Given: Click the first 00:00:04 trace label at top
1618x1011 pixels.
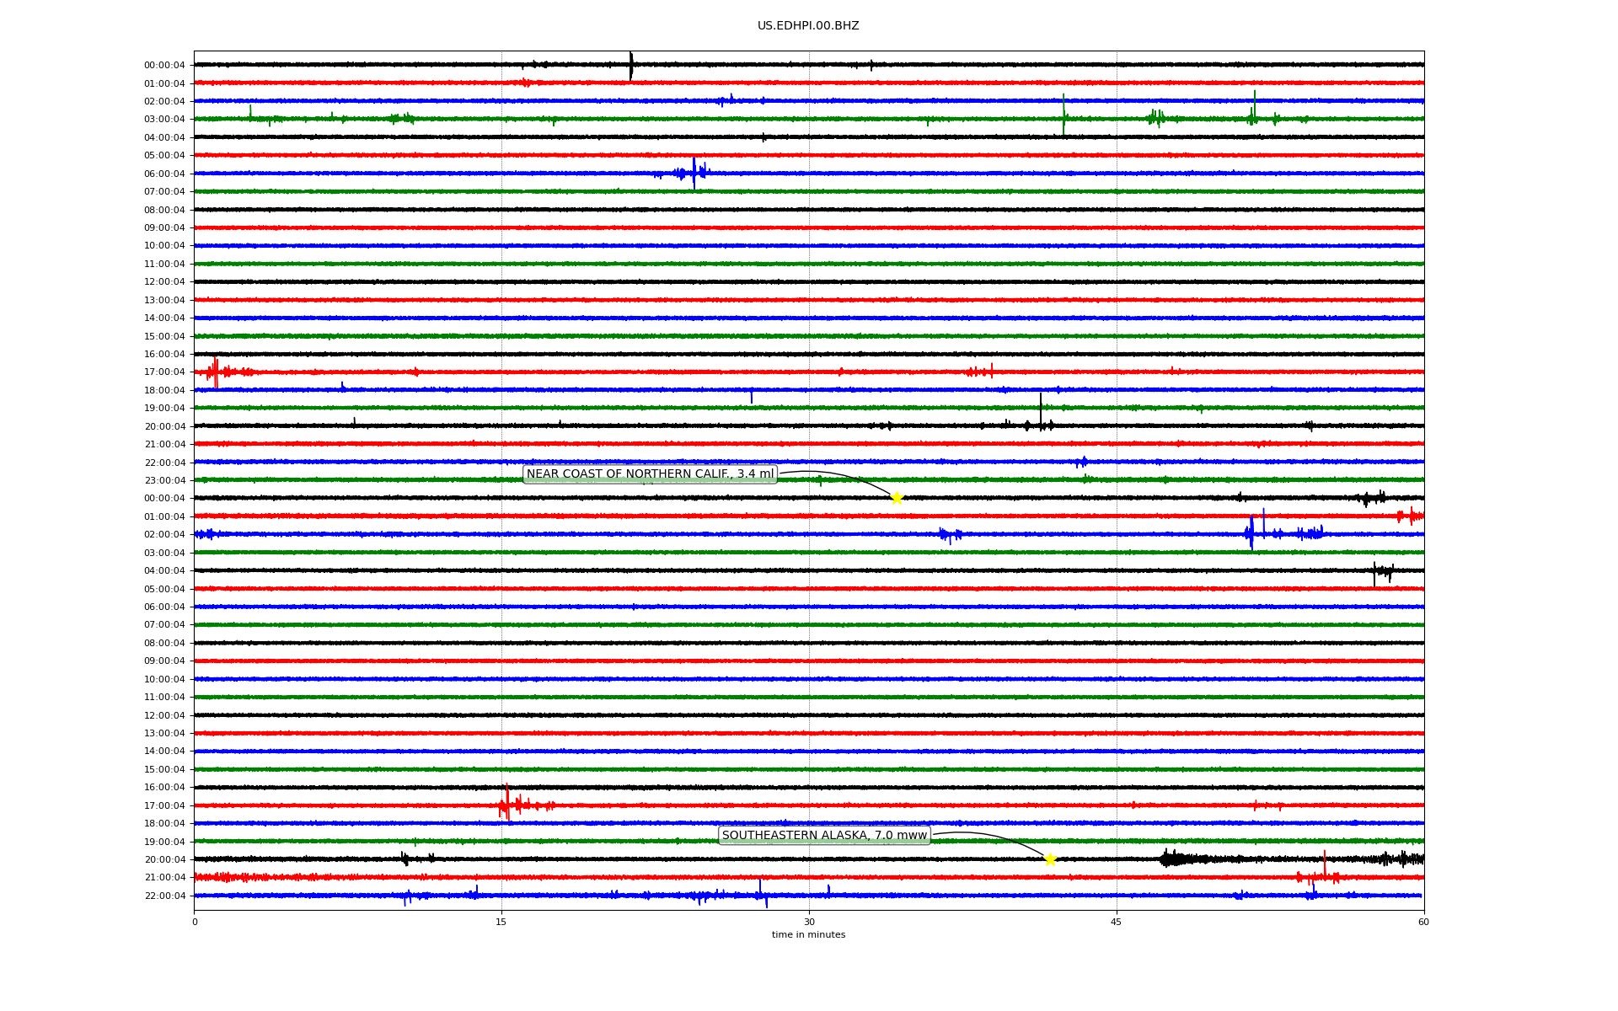Looking at the screenshot, I should 164,65.
